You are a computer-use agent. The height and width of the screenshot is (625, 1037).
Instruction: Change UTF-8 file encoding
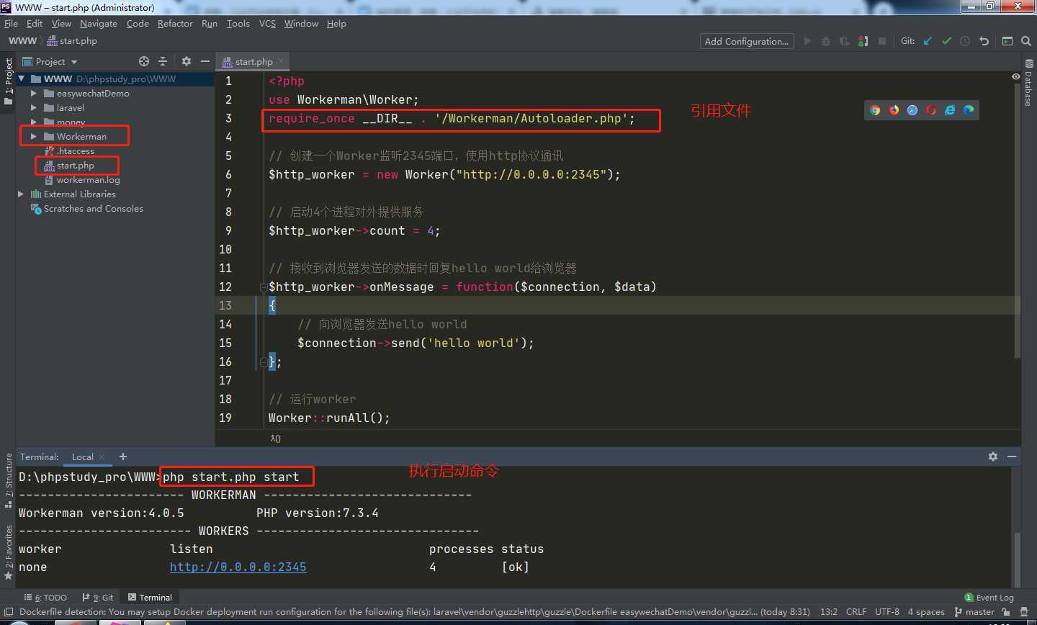click(x=887, y=612)
